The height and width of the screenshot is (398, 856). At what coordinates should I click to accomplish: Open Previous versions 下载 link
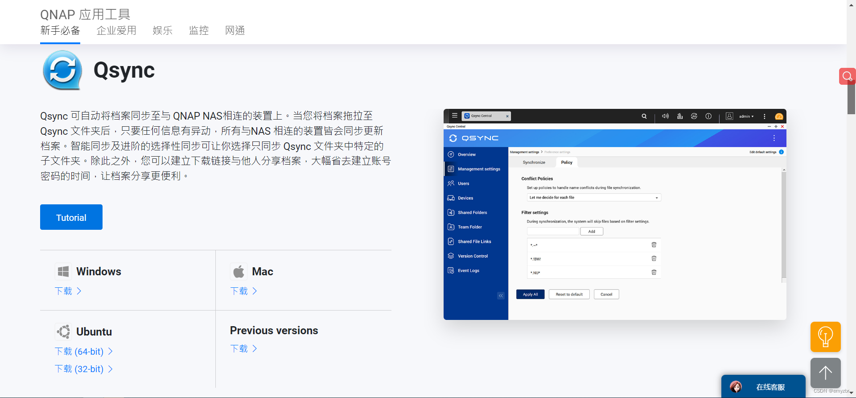click(x=243, y=348)
